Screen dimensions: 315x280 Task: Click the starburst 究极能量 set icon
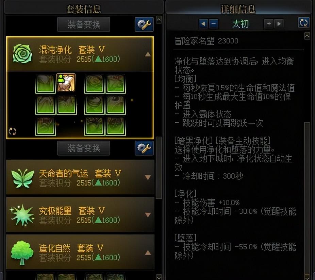(x=22, y=215)
